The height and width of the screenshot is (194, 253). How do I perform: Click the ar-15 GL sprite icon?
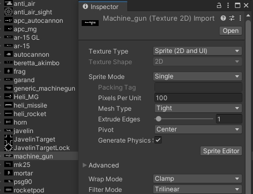(8, 37)
